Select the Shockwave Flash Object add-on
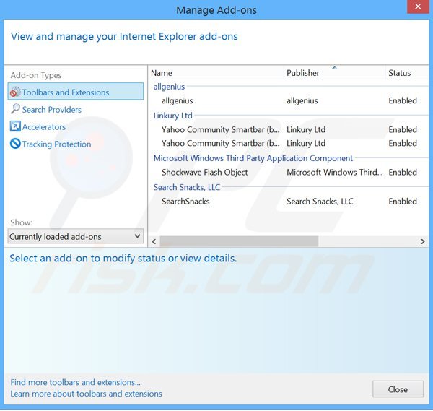This screenshot has height=411, width=433. [289, 173]
